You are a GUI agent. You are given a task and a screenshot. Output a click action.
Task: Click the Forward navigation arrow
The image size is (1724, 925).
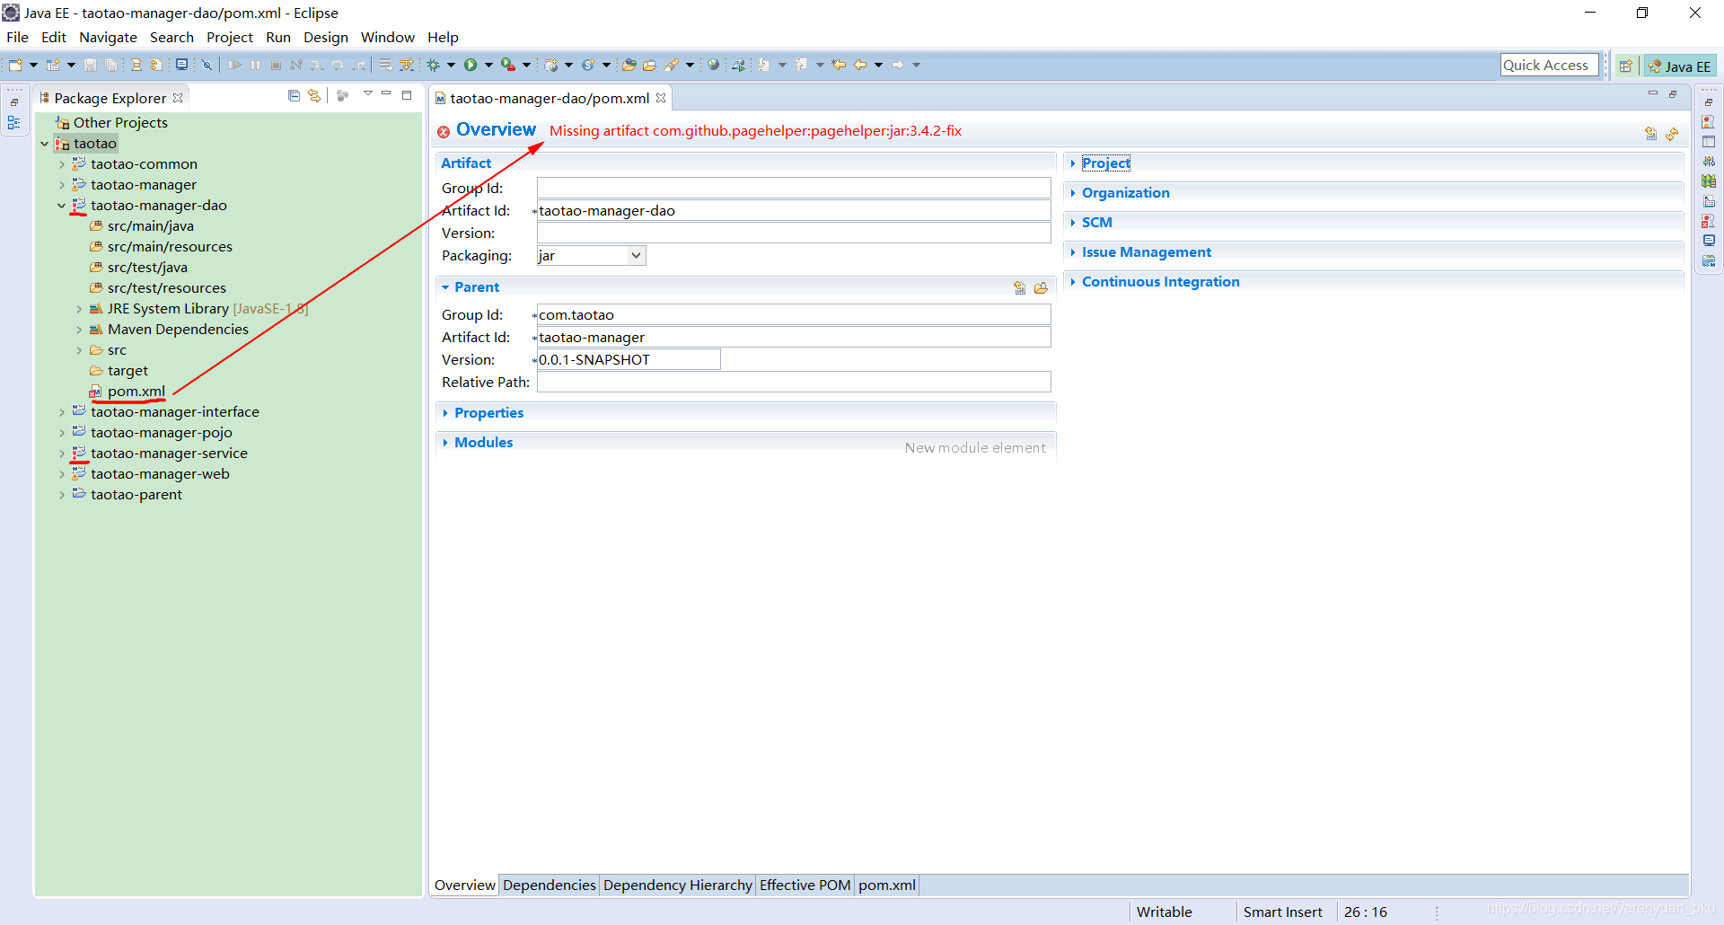point(898,65)
